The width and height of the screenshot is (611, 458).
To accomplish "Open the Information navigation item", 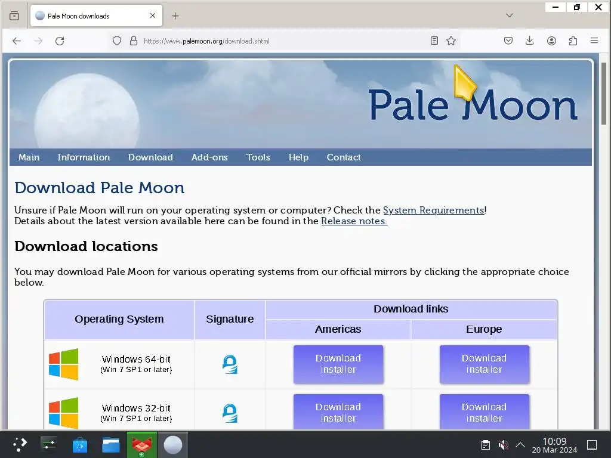I will [x=84, y=157].
